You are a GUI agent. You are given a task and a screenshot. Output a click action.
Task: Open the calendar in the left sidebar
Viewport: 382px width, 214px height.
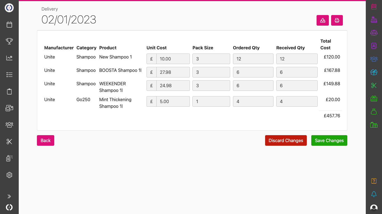click(9, 25)
